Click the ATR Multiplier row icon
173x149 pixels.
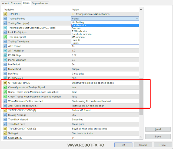(x=5, y=51)
